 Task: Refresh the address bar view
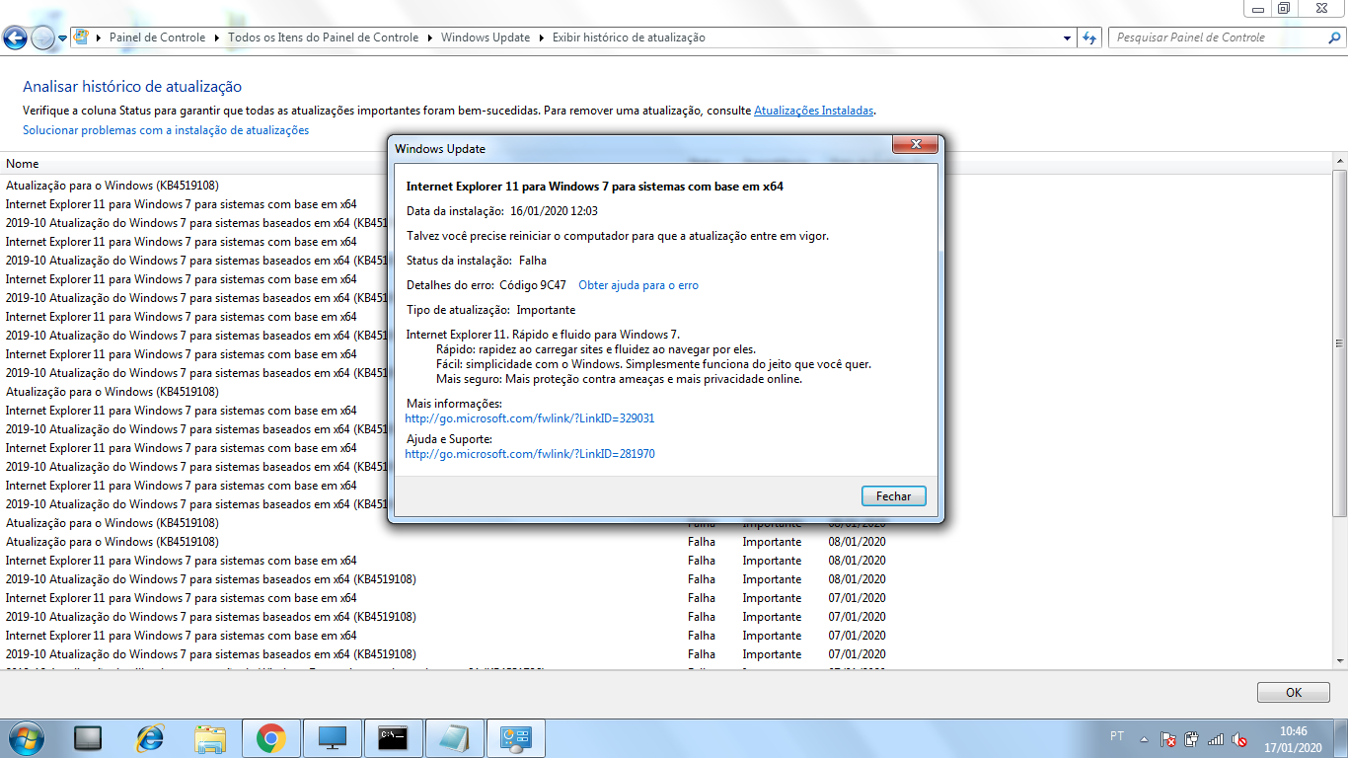click(x=1089, y=38)
